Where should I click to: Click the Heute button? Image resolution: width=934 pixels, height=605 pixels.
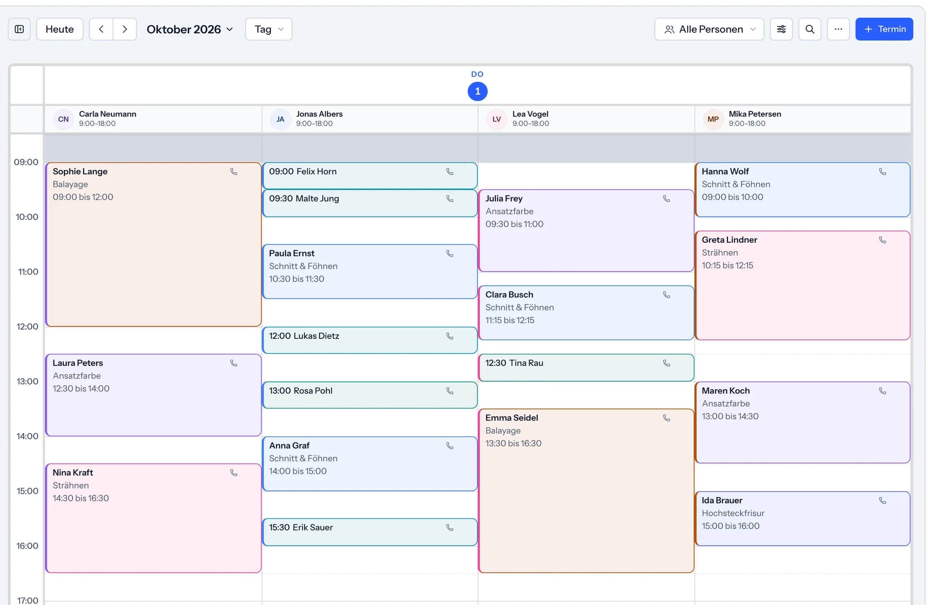pos(60,29)
